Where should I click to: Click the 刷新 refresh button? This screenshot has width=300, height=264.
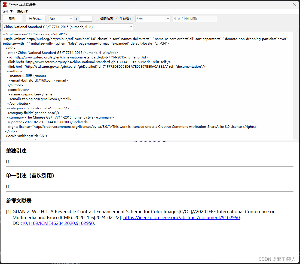pyautogui.click(x=12, y=18)
